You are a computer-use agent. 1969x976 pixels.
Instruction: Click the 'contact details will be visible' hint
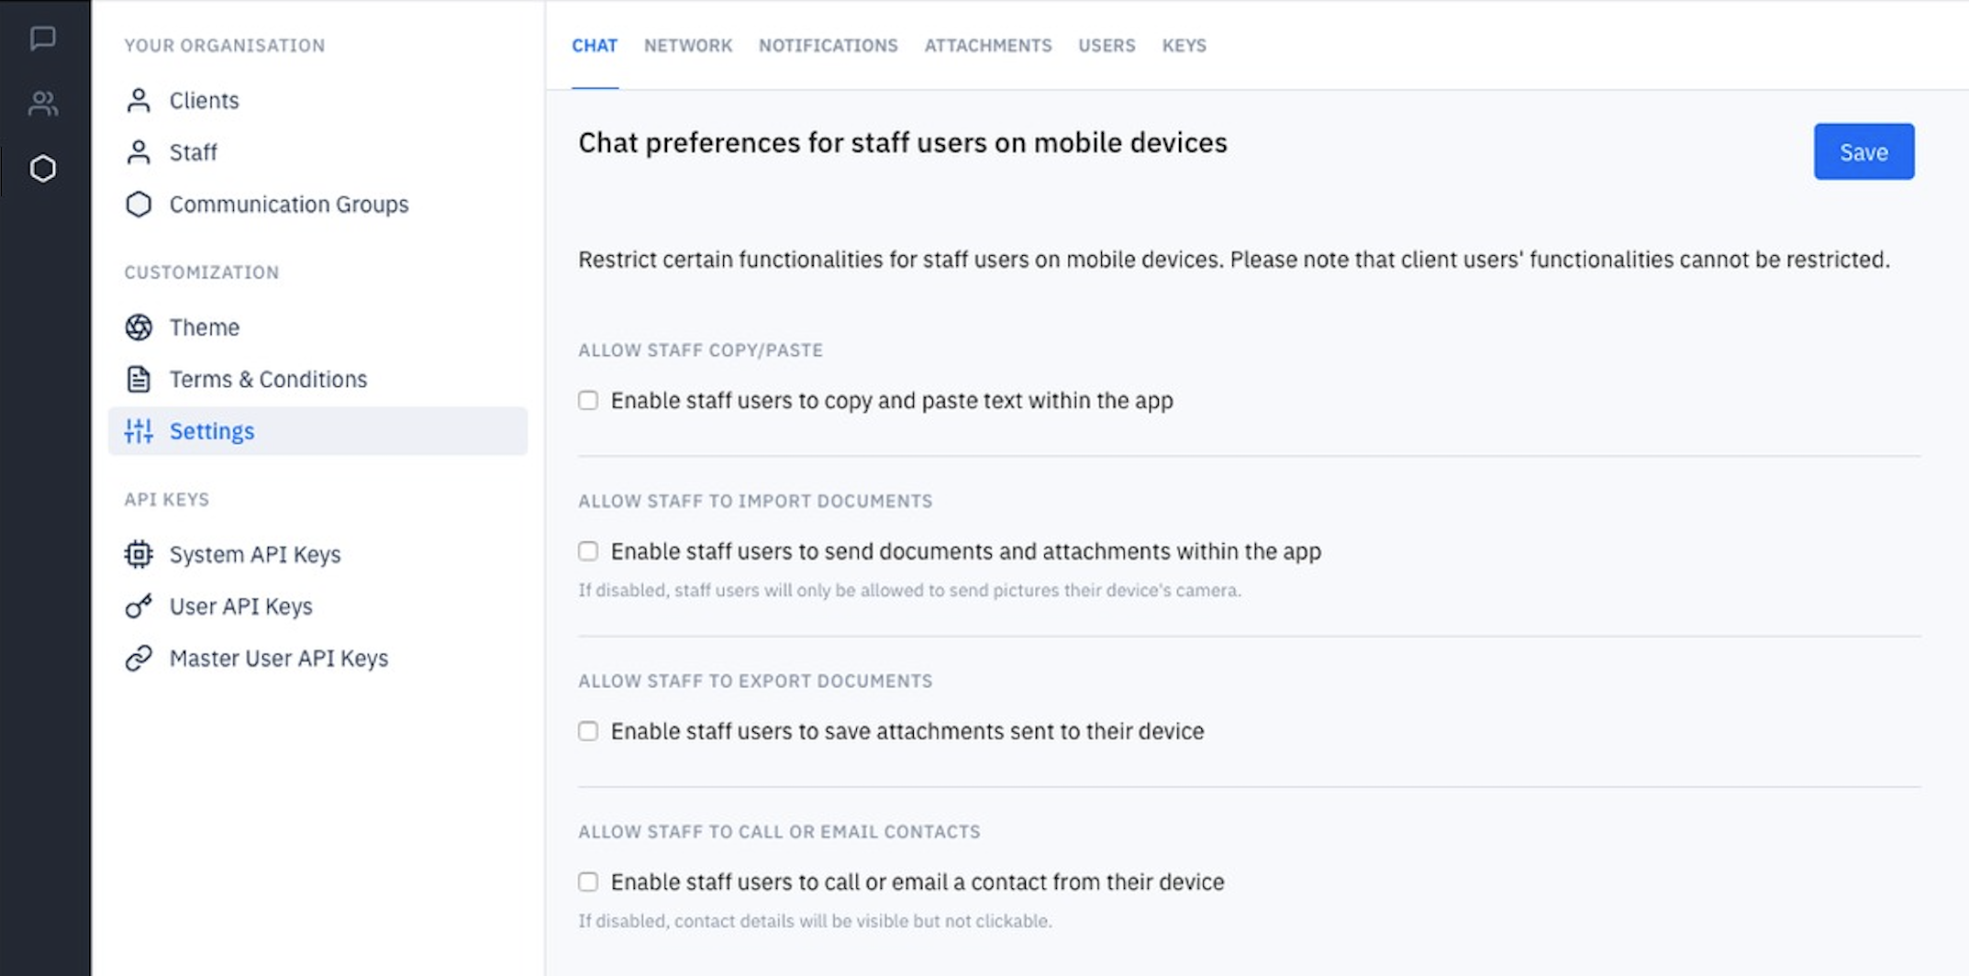815,921
